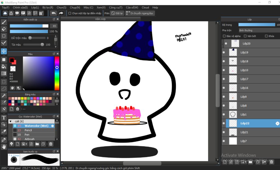Image resolution: width=280 pixels, height=170 pixels.
Task: Select the Pencil brush
Action: coord(34,130)
